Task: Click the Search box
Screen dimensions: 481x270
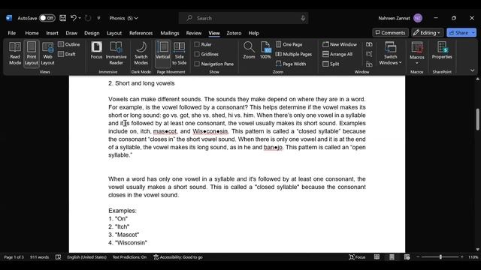Action: [244, 18]
